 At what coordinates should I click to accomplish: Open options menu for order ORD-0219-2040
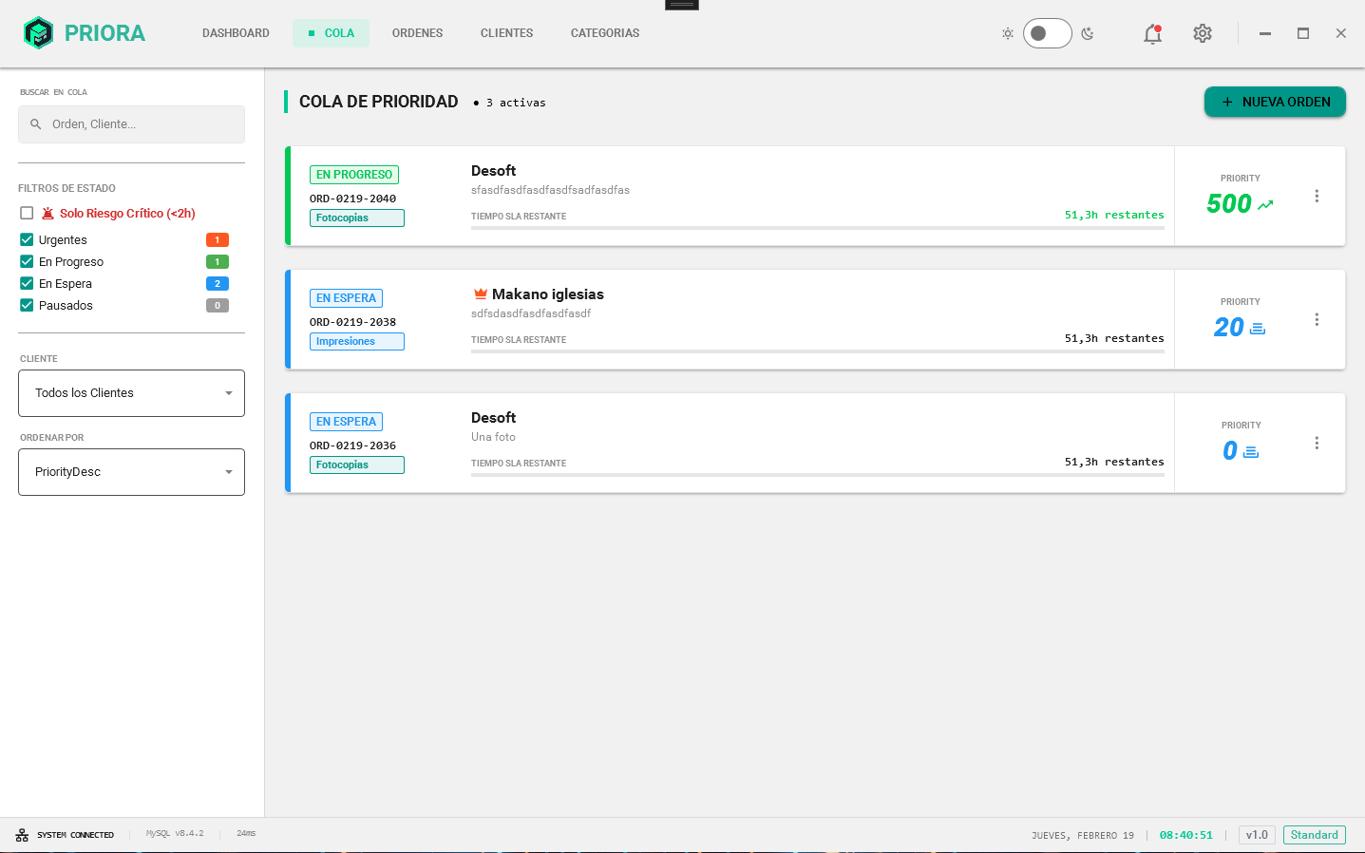[x=1317, y=196]
